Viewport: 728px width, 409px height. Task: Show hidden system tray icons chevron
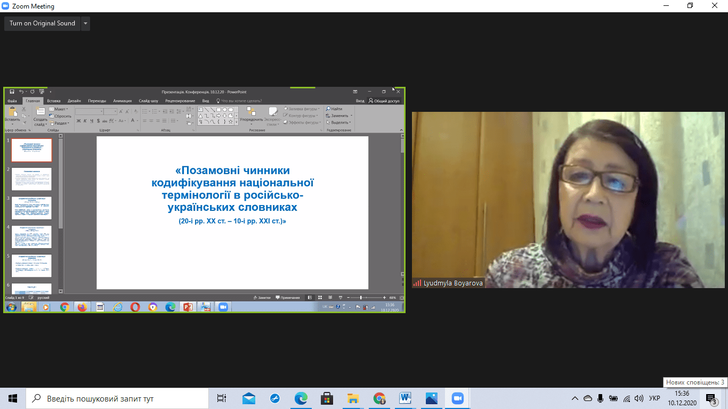click(575, 398)
